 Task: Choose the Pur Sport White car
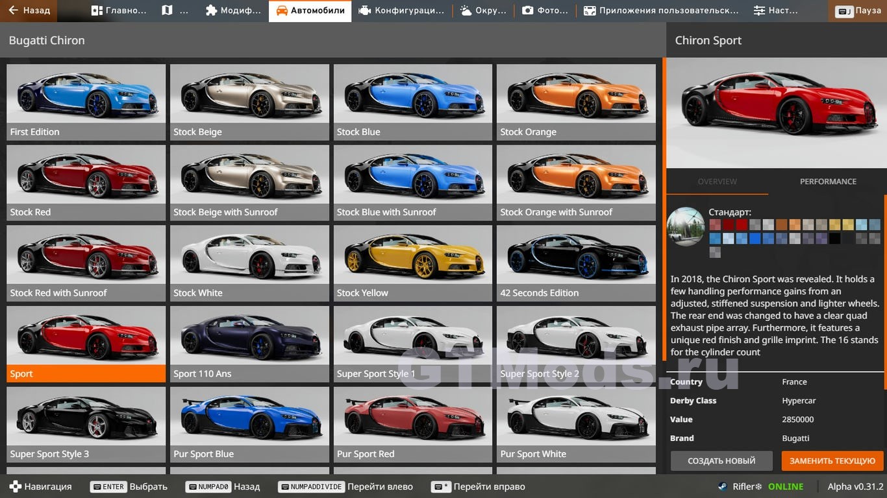(x=577, y=425)
